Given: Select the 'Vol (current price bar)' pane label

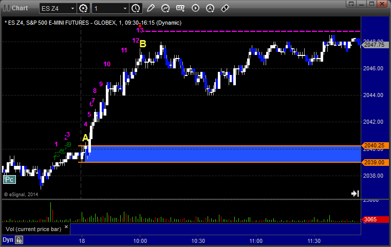Looking at the screenshot, I should tap(33, 229).
